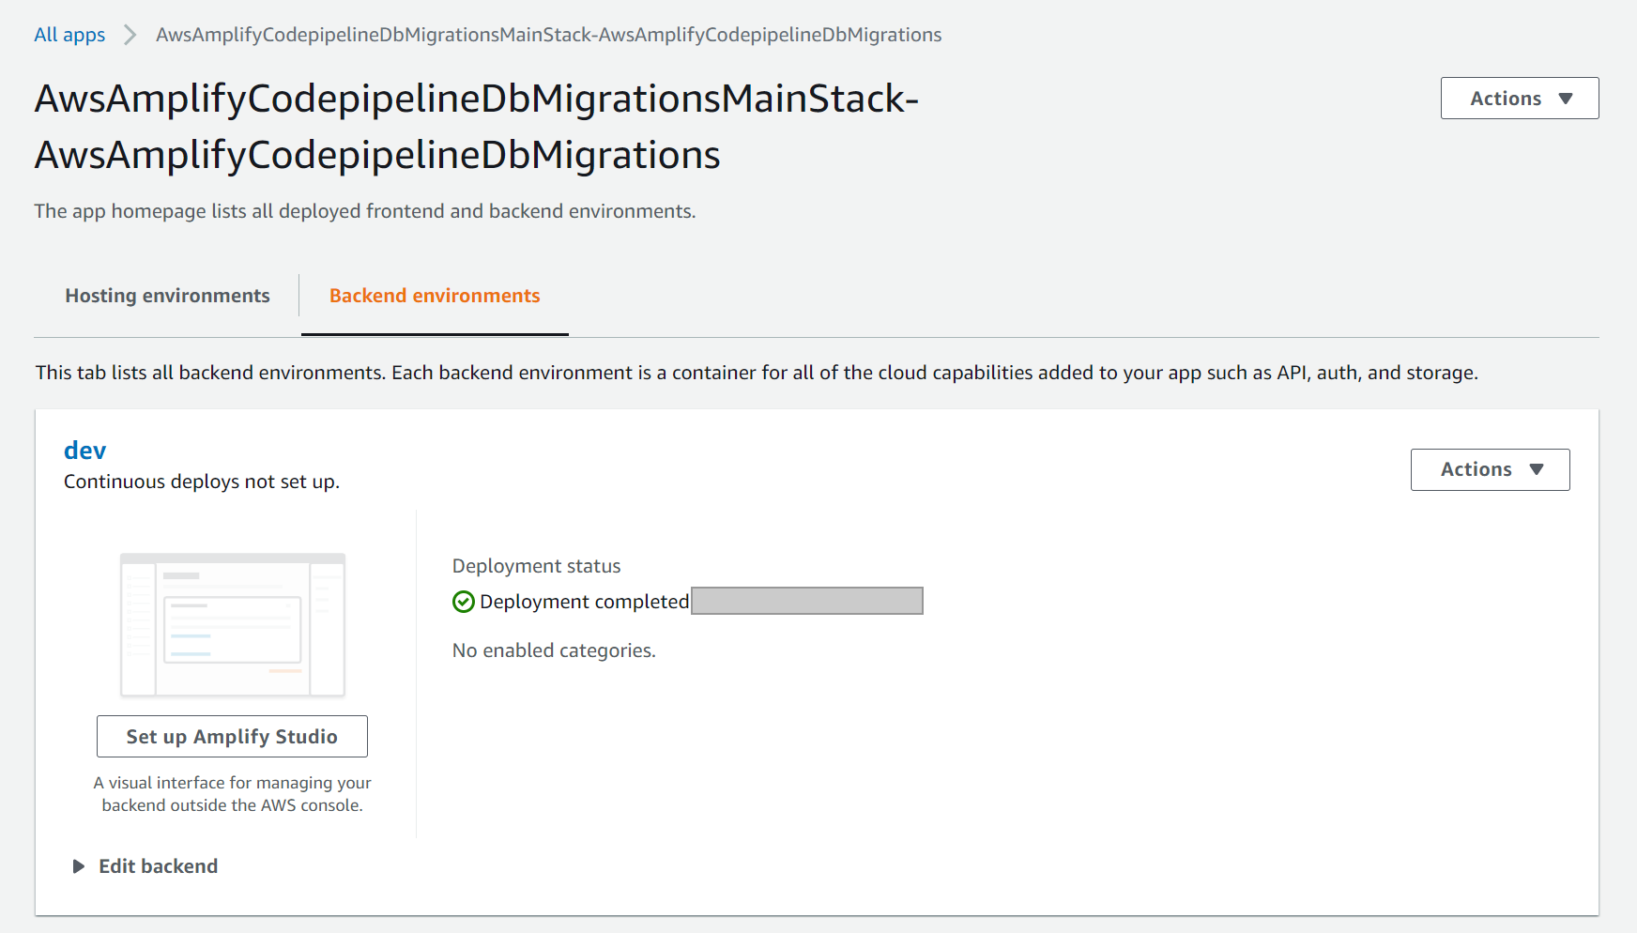Click 'The app homepage lists all deployed' text

click(365, 211)
